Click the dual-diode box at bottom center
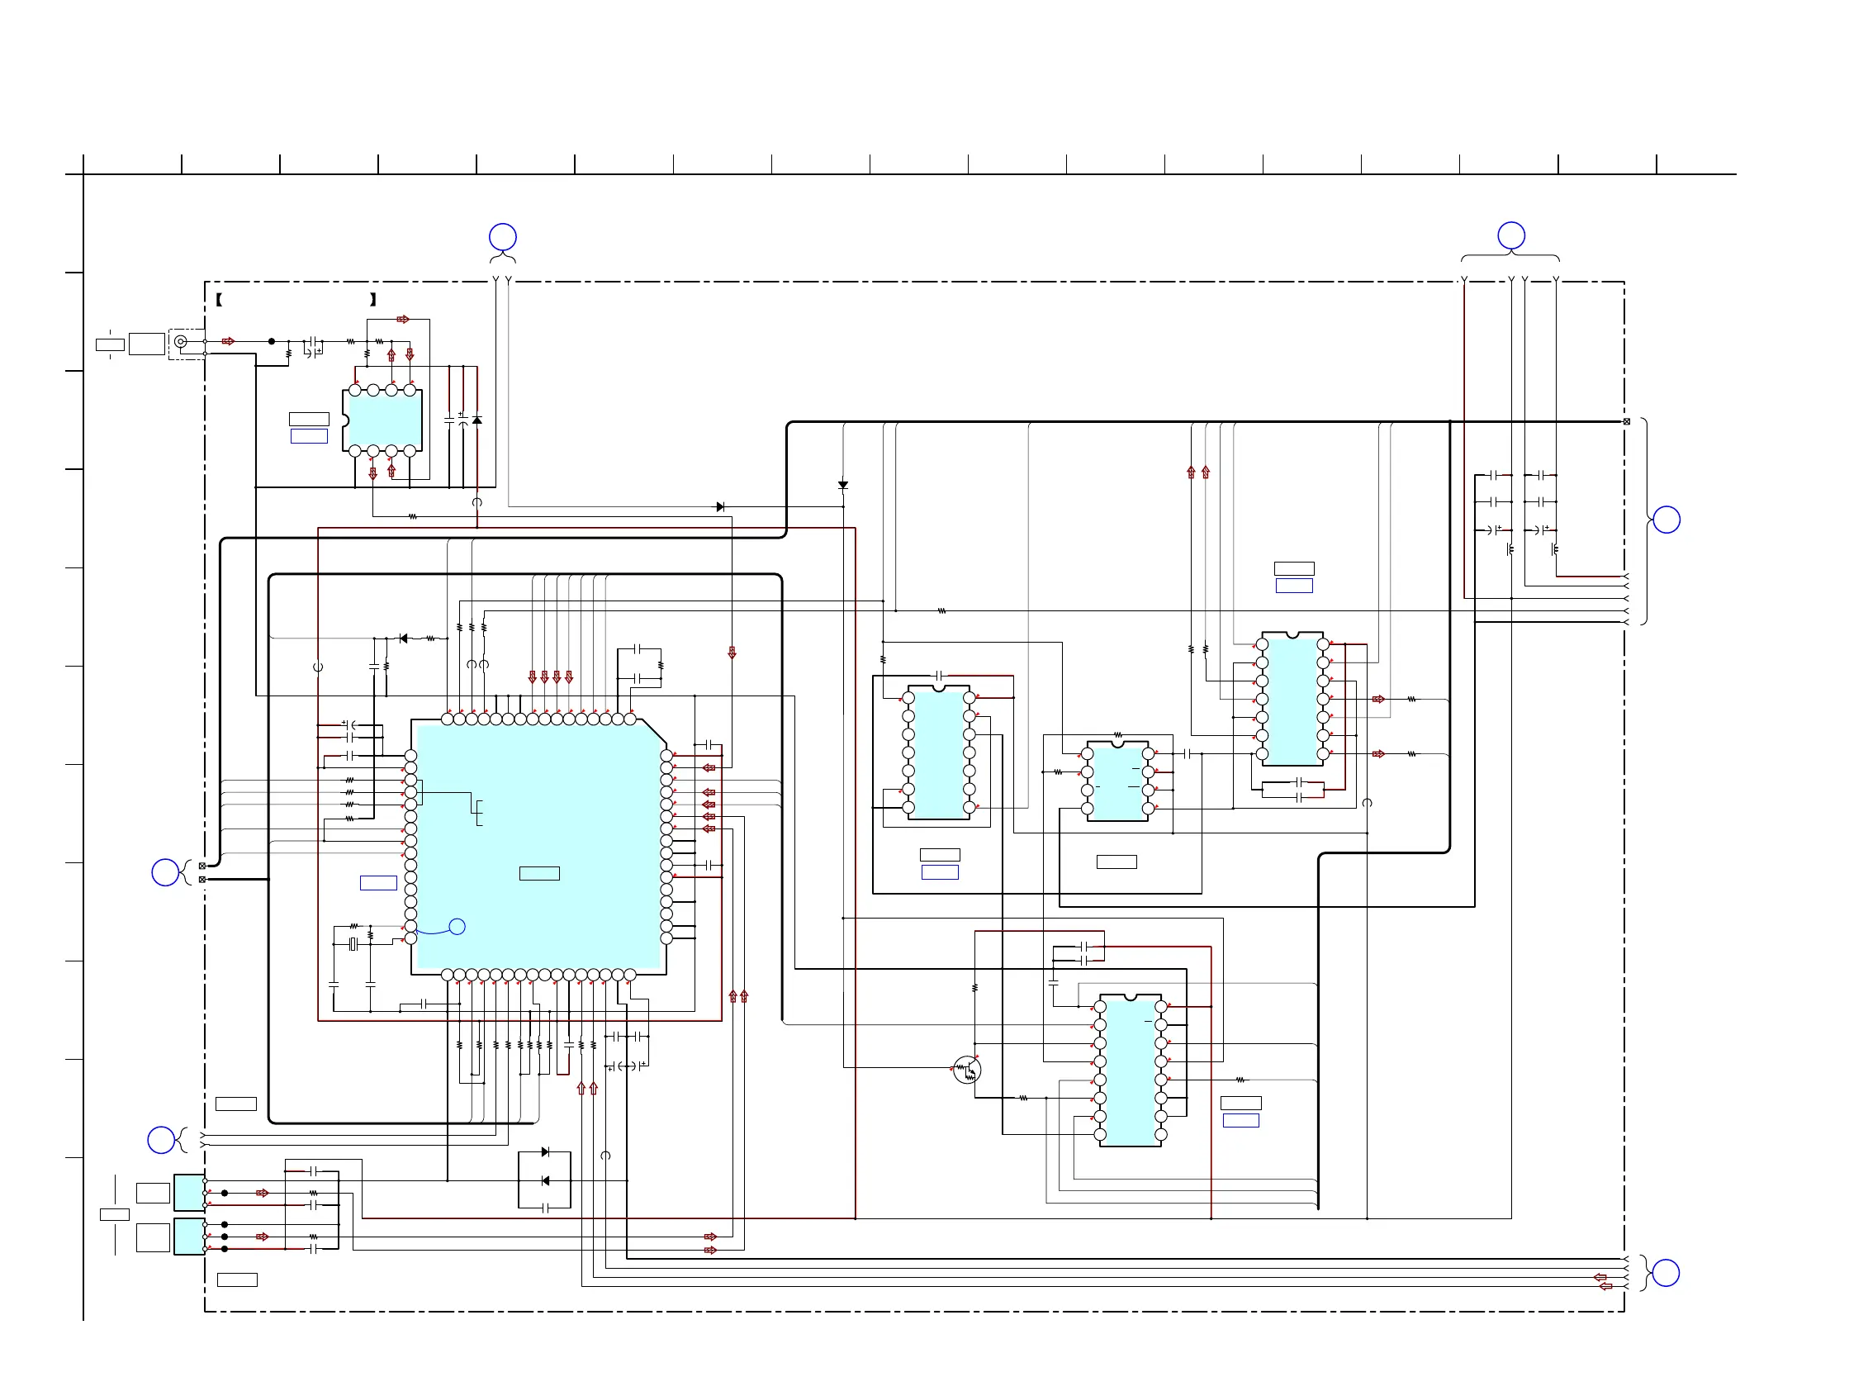 [x=544, y=1180]
